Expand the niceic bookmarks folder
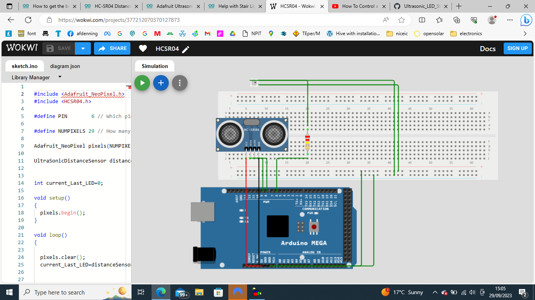This screenshot has height=300, width=535. pyautogui.click(x=397, y=34)
